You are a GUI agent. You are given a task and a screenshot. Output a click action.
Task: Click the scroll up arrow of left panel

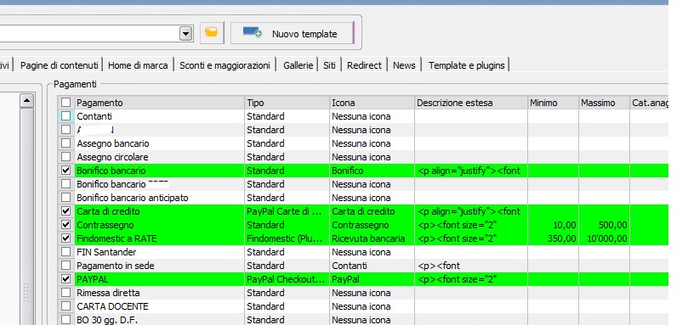click(x=26, y=101)
